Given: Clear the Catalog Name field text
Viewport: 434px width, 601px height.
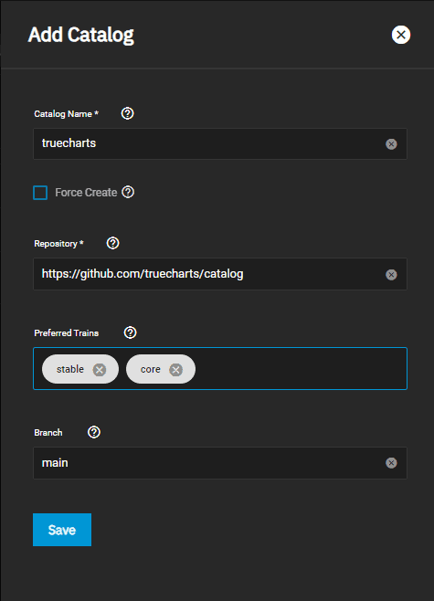Looking at the screenshot, I should tap(391, 144).
